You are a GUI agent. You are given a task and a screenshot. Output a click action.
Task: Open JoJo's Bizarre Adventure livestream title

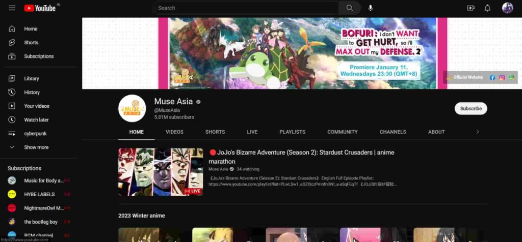[x=302, y=157]
